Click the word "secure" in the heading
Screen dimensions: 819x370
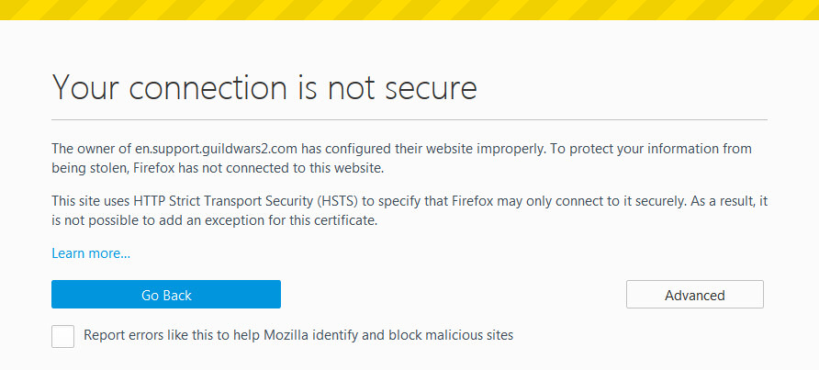(431, 87)
